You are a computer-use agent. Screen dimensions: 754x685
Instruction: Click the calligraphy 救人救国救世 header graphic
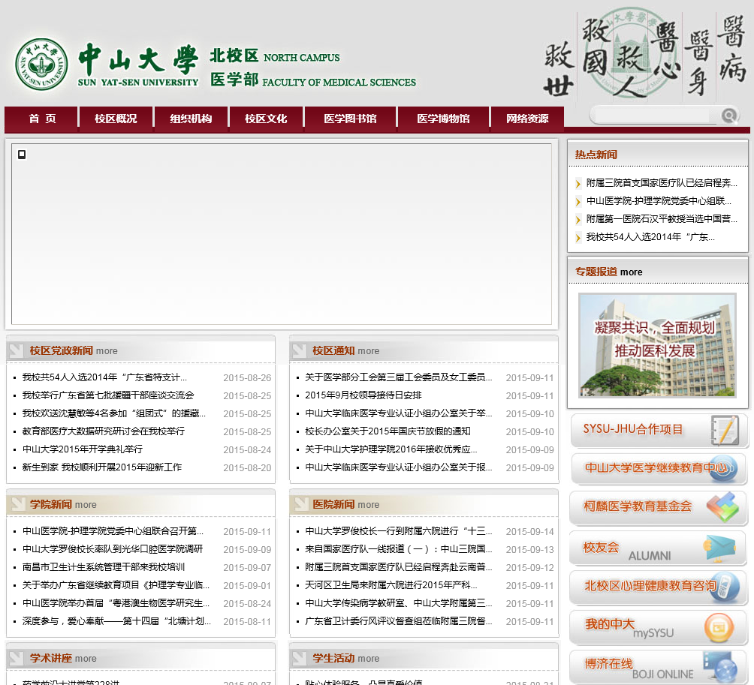coord(644,53)
